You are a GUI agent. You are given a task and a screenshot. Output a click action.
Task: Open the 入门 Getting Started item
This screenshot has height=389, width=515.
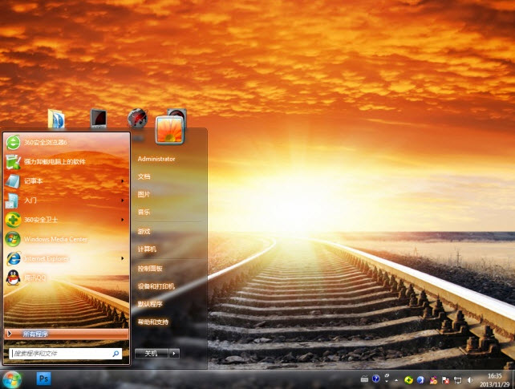pyautogui.click(x=66, y=201)
